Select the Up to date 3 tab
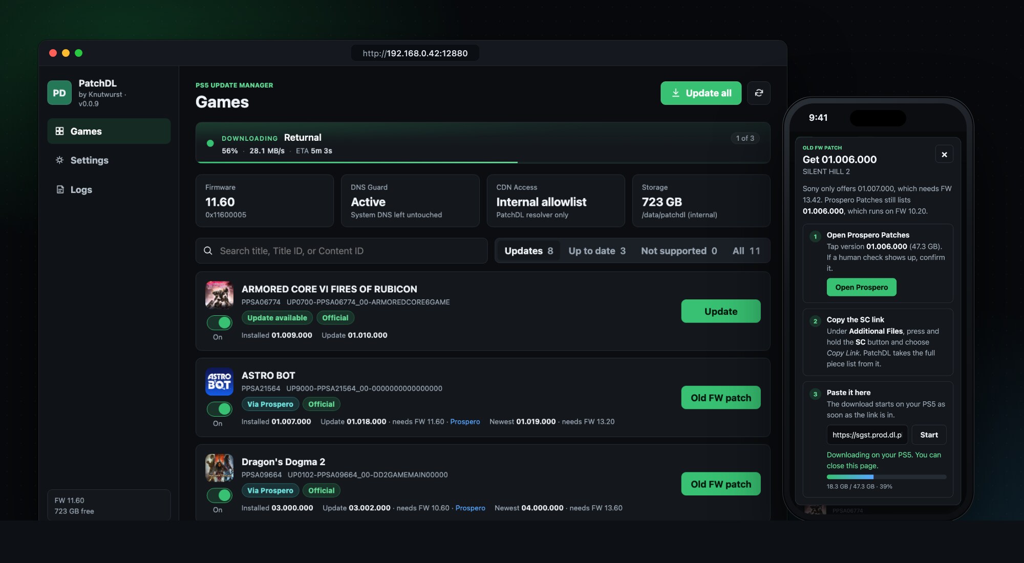This screenshot has width=1024, height=563. pos(597,251)
